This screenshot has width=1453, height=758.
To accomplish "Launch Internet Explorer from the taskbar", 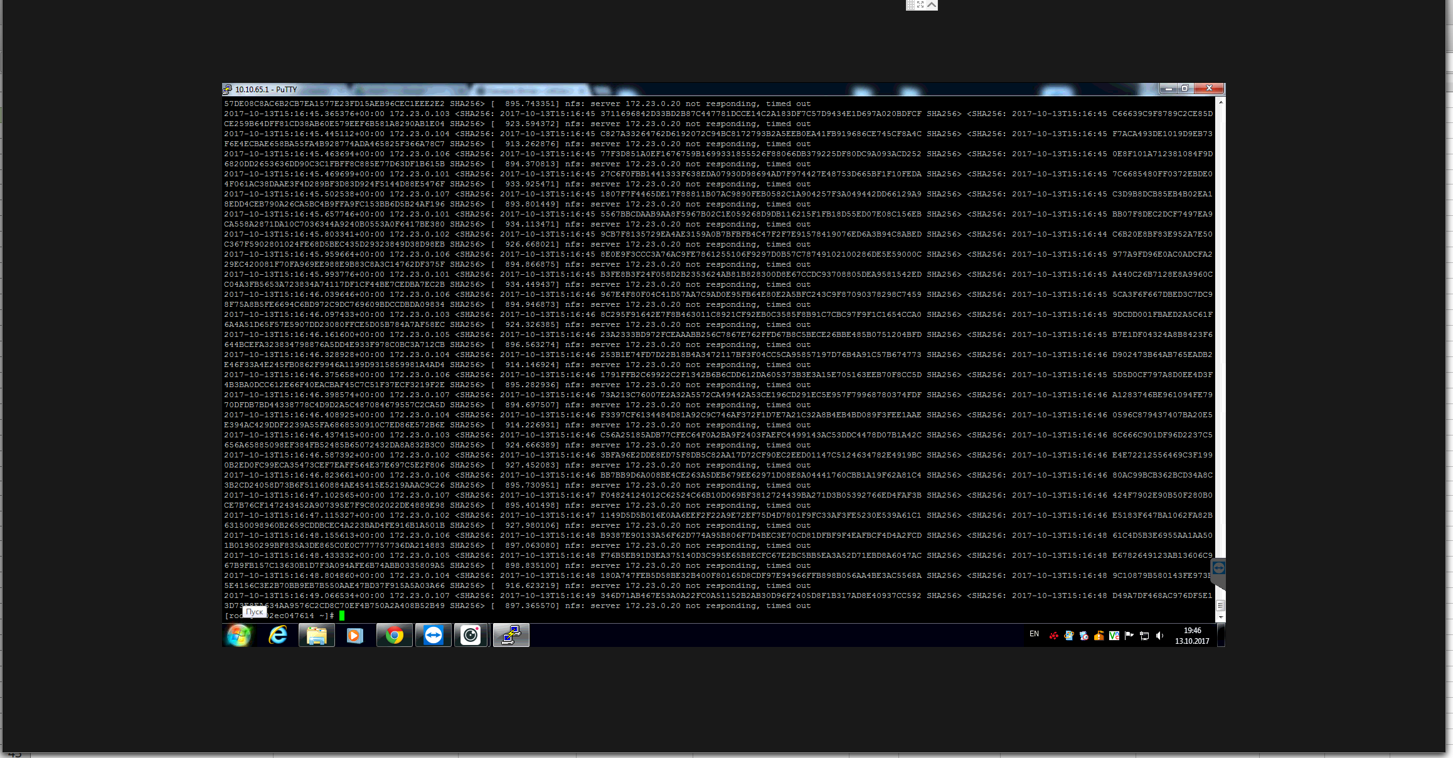I will [278, 635].
